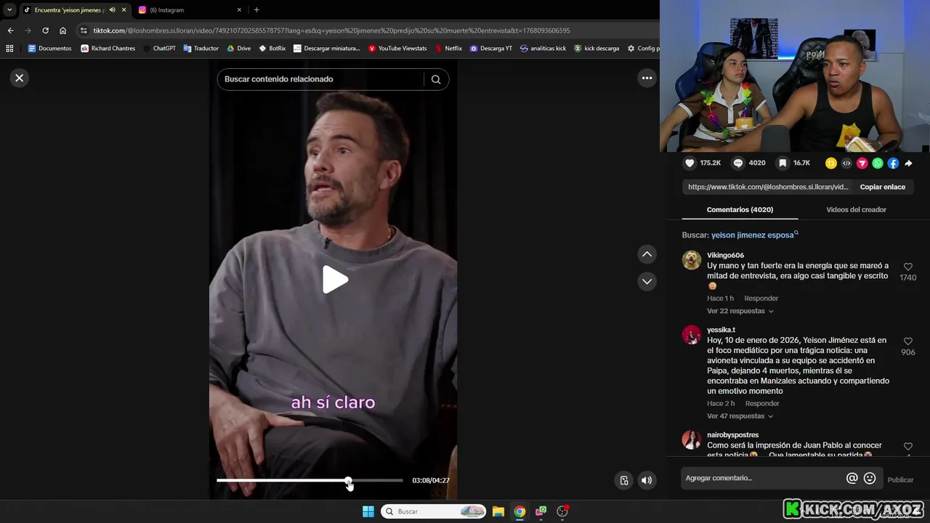Open Documentos bookmark
The height and width of the screenshot is (523, 930).
[49, 49]
